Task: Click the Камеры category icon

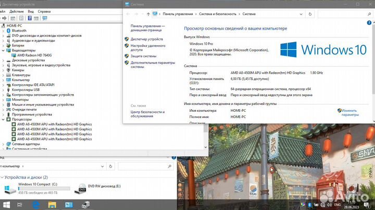Action: [9, 70]
